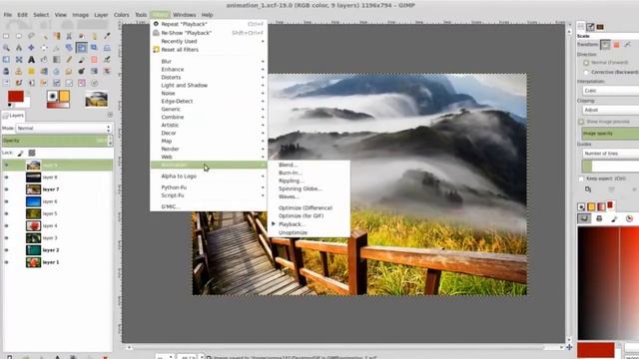This screenshot has width=639, height=359.
Task: Open the layer Mode Normal dropdown
Action: tap(64, 129)
